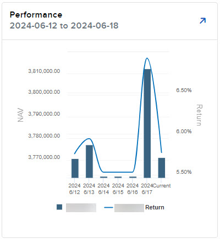Click the 3,770,000.00 axis label
The height and width of the screenshot is (239, 220).
click(x=44, y=157)
